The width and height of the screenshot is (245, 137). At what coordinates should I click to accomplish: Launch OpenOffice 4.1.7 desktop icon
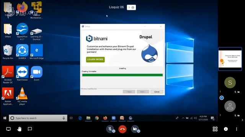22,32
